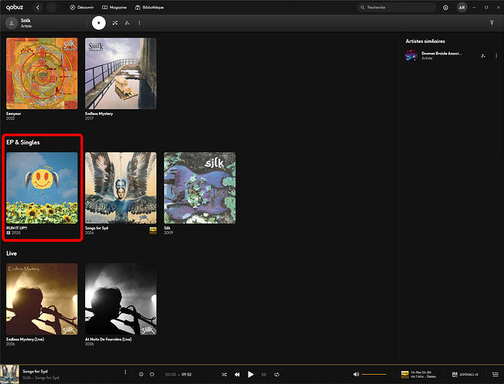This screenshot has width=504, height=384.
Task: Click the RUN IT UP!! title text
Action: (x=17, y=228)
